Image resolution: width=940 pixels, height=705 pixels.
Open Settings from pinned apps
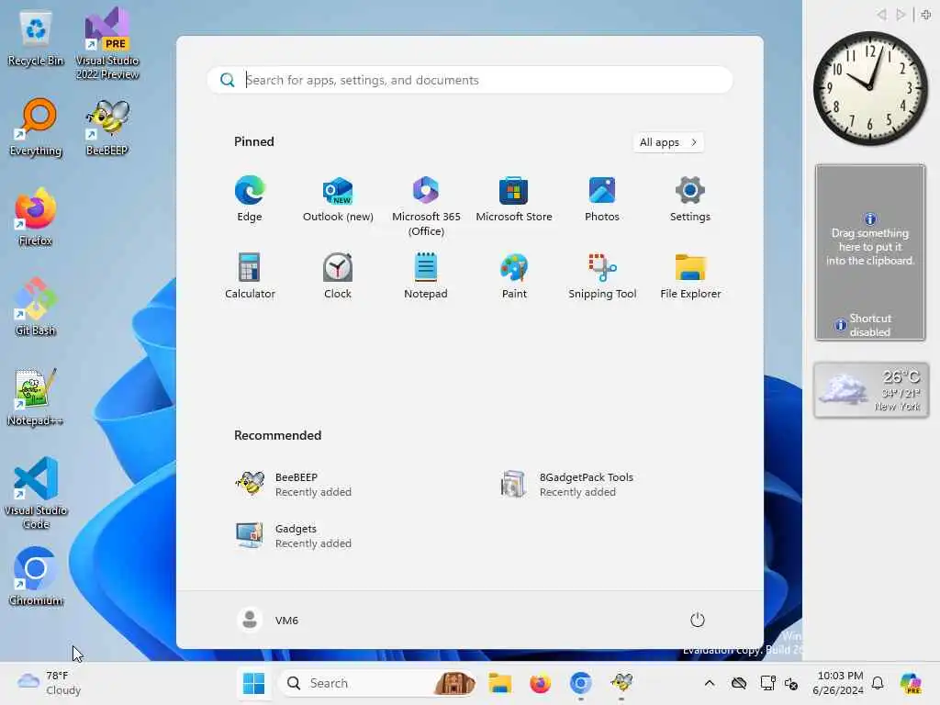click(690, 199)
